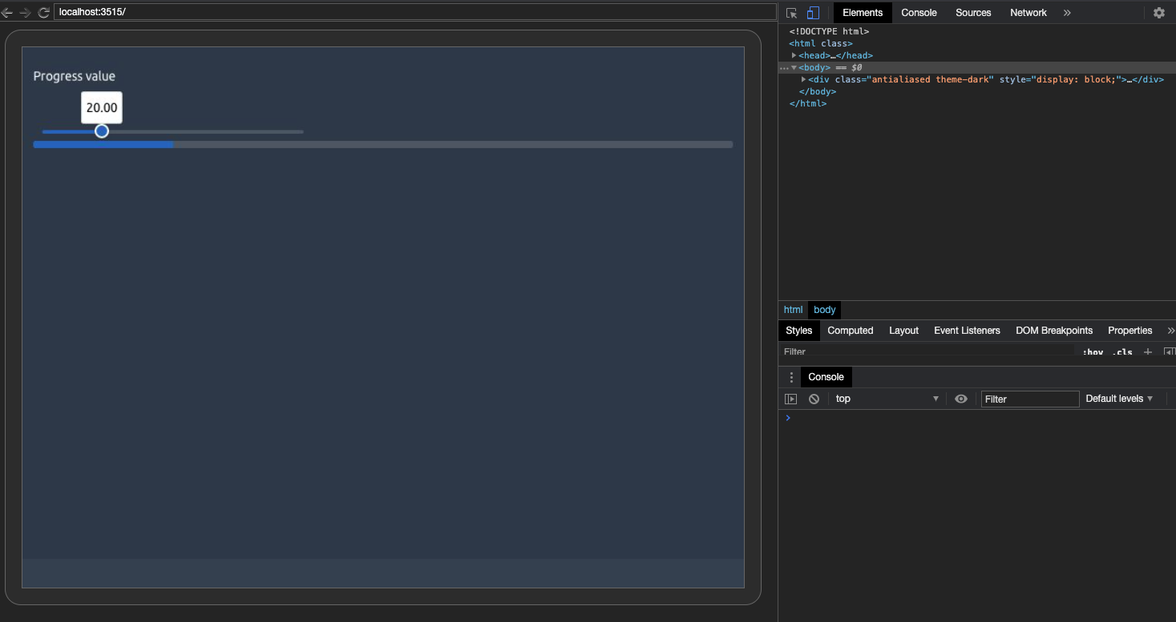This screenshot has width=1176, height=622.
Task: Click the body breadcrumb
Action: click(x=824, y=310)
